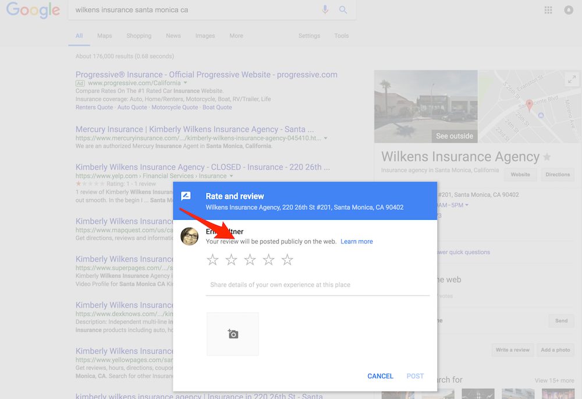This screenshot has height=399, width=582.
Task: Open the Google apps grid
Action: 548,10
